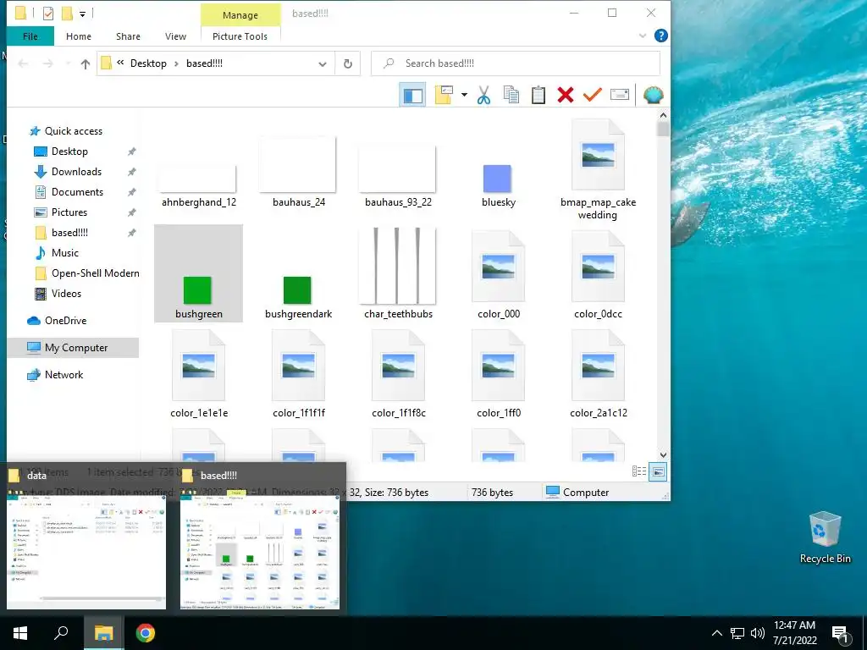Viewport: 867px width, 650px height.
Task: Select the bluesky color file
Action: [x=498, y=179]
